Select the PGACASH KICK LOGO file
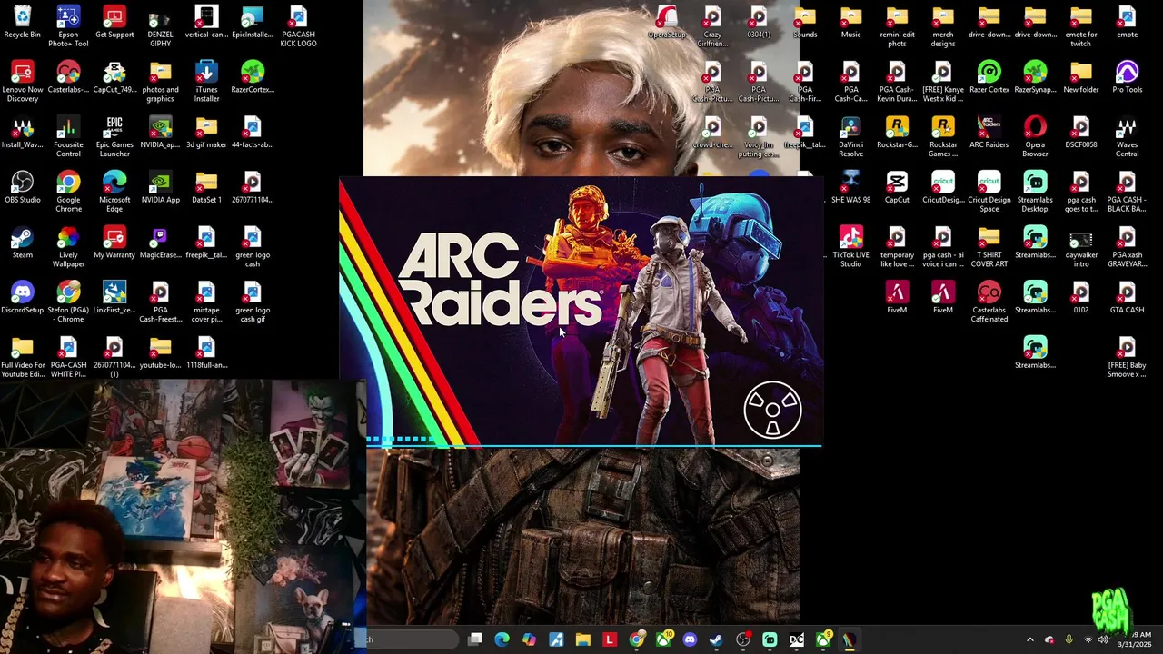Viewport: 1163px width, 654px height. 298,26
